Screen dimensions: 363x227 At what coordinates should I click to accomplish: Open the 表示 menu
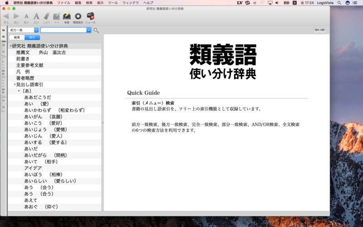100,3
